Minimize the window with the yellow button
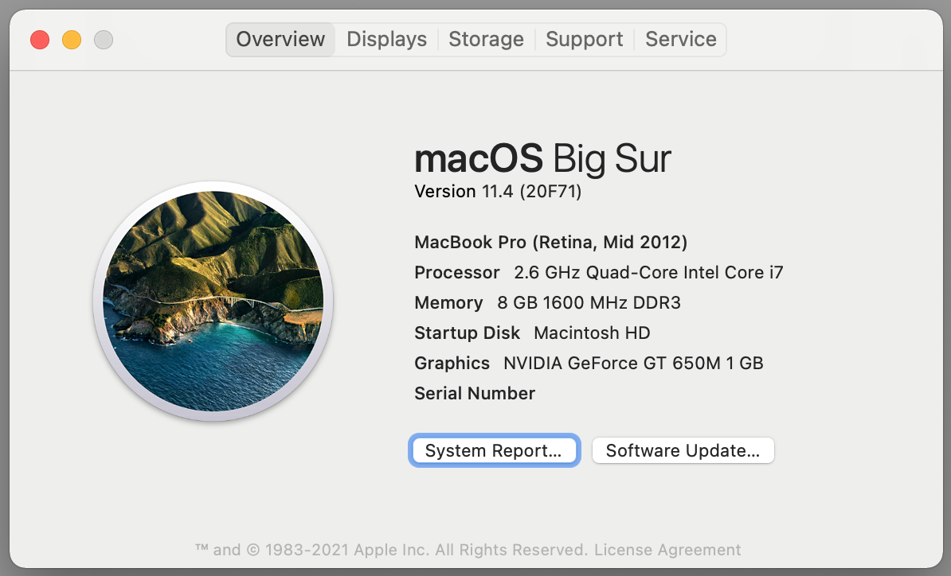The width and height of the screenshot is (951, 576). click(x=72, y=39)
